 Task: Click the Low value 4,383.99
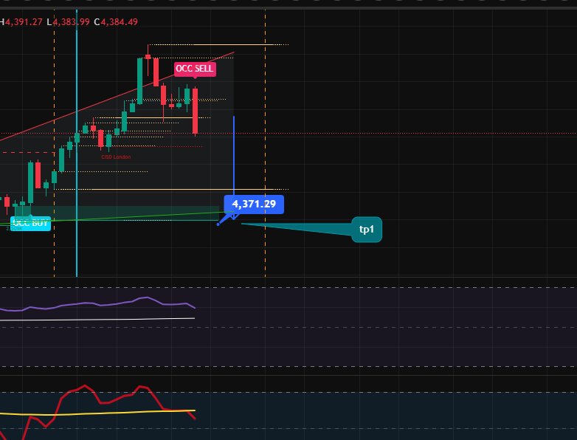pyautogui.click(x=71, y=22)
